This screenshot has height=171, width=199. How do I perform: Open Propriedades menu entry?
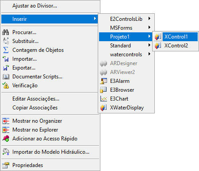tap(50, 165)
